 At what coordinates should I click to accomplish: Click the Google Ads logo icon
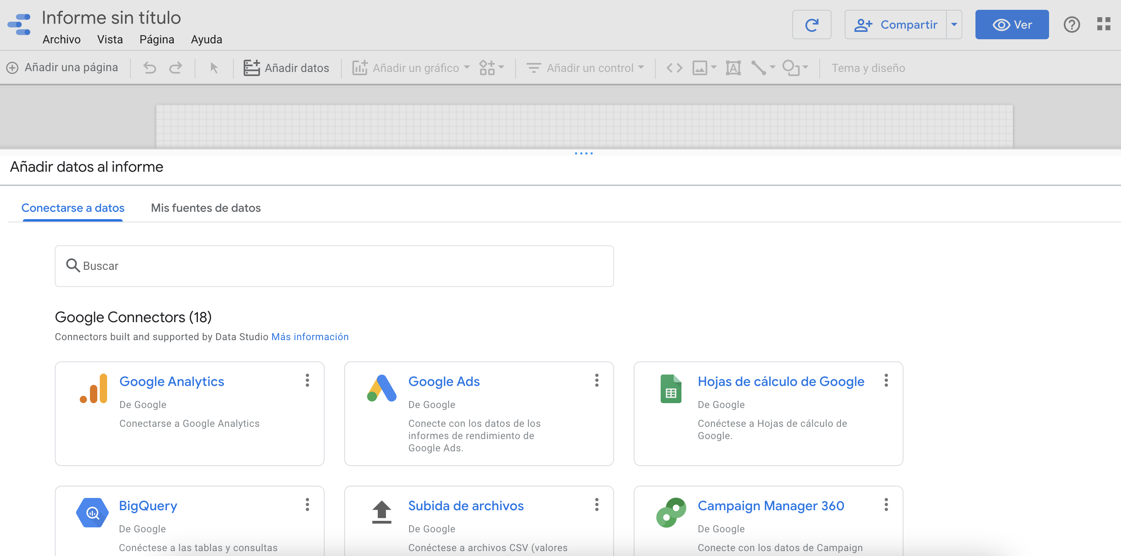[x=382, y=388]
